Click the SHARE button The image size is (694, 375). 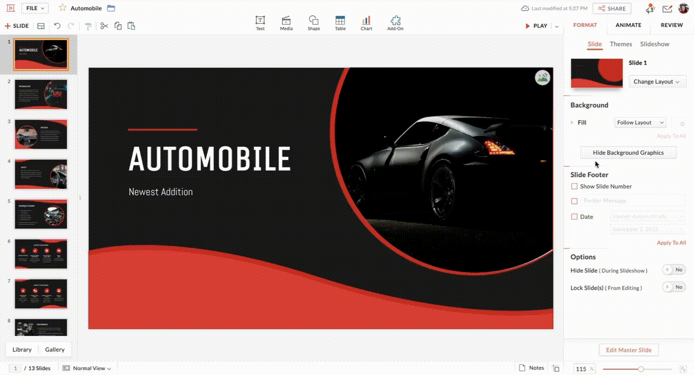(612, 9)
